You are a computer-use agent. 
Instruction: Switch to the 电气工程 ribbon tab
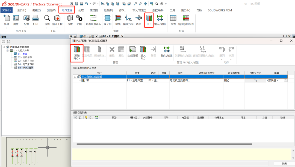pos(67,10)
